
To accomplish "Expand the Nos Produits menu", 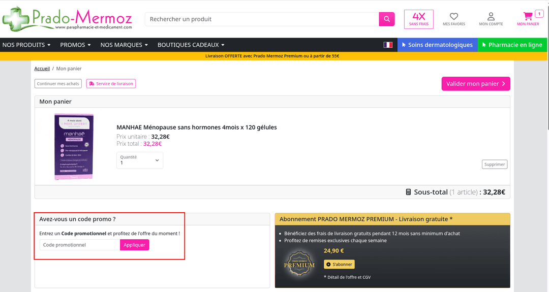I will tap(26, 45).
